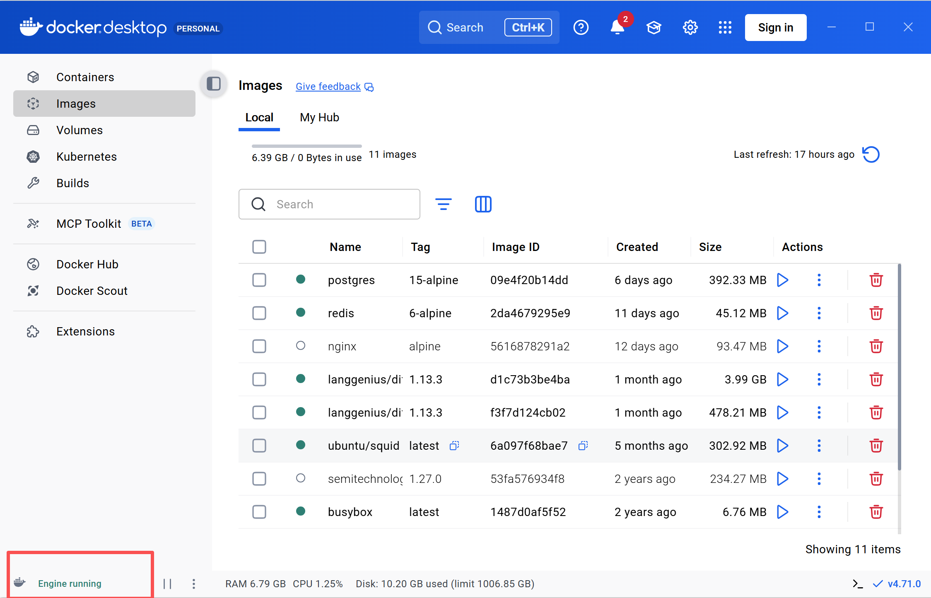Open more actions for langgenius 3.99 GB
Viewport: 931px width, 598px height.
[x=819, y=379]
